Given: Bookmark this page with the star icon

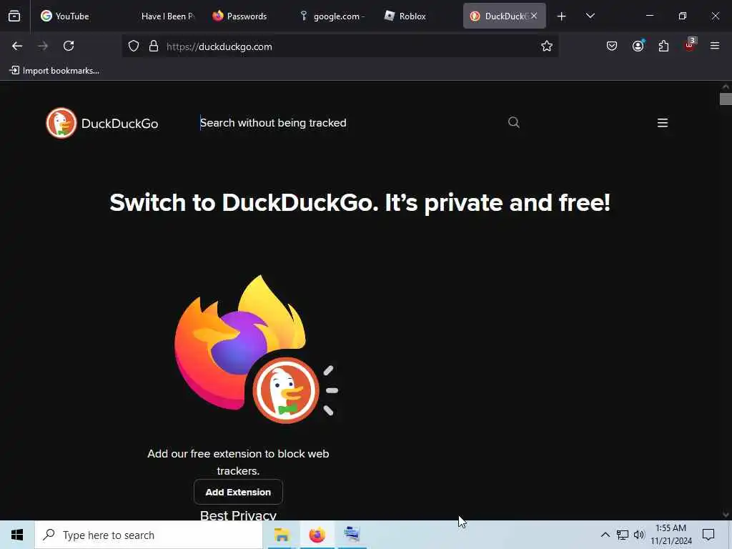Looking at the screenshot, I should (x=547, y=46).
